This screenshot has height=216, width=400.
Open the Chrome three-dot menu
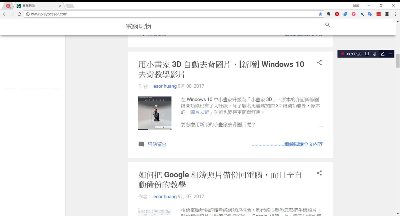point(395,14)
